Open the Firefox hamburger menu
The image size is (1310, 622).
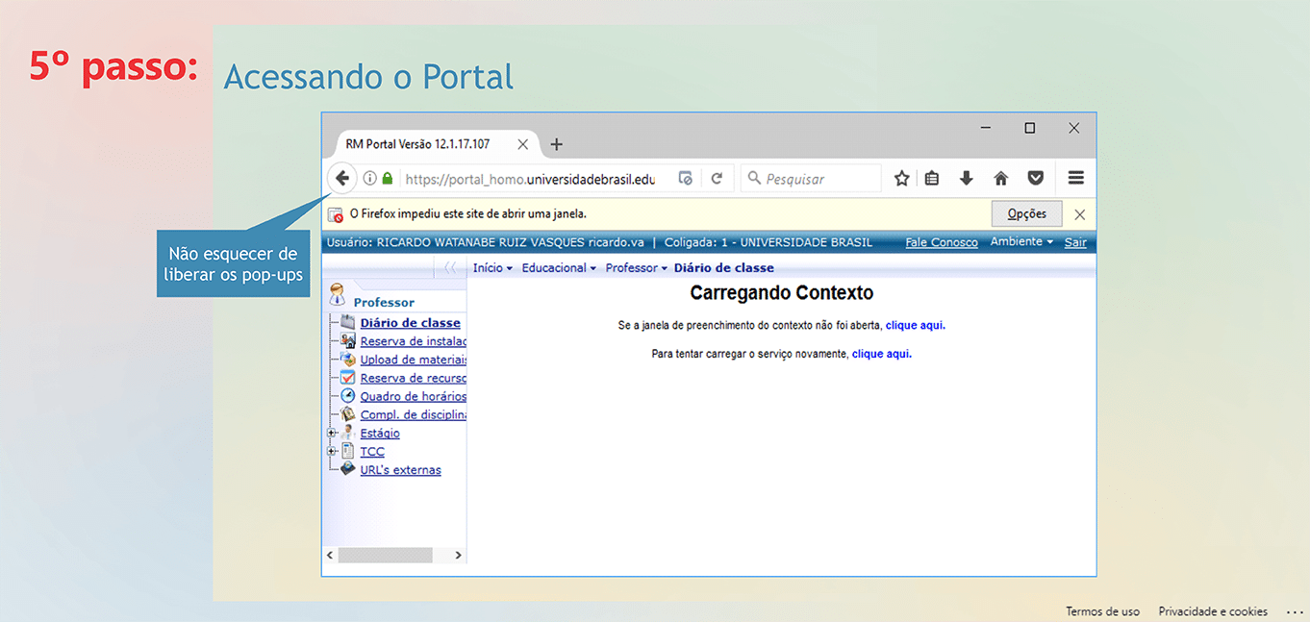tap(1076, 178)
